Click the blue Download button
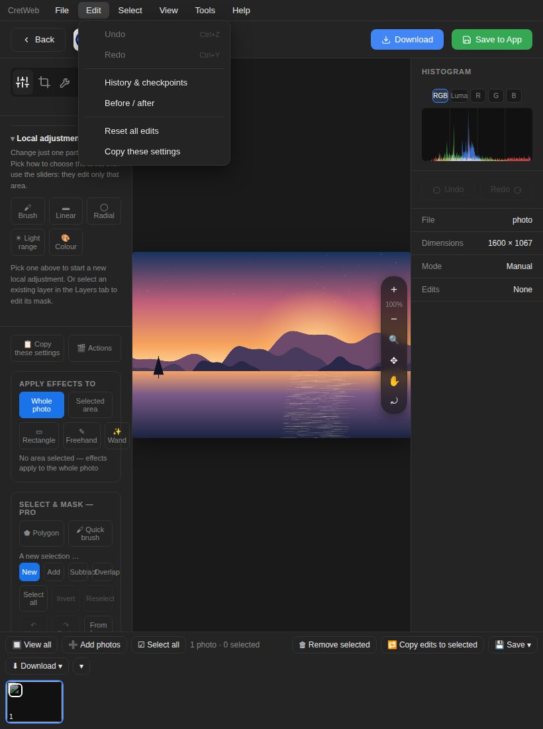The image size is (543, 729). 407,40
